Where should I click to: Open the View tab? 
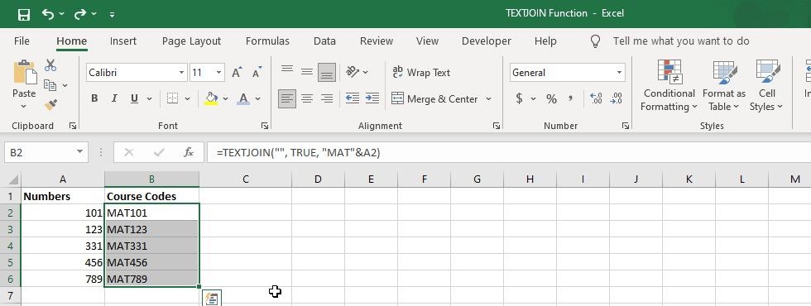tap(427, 41)
